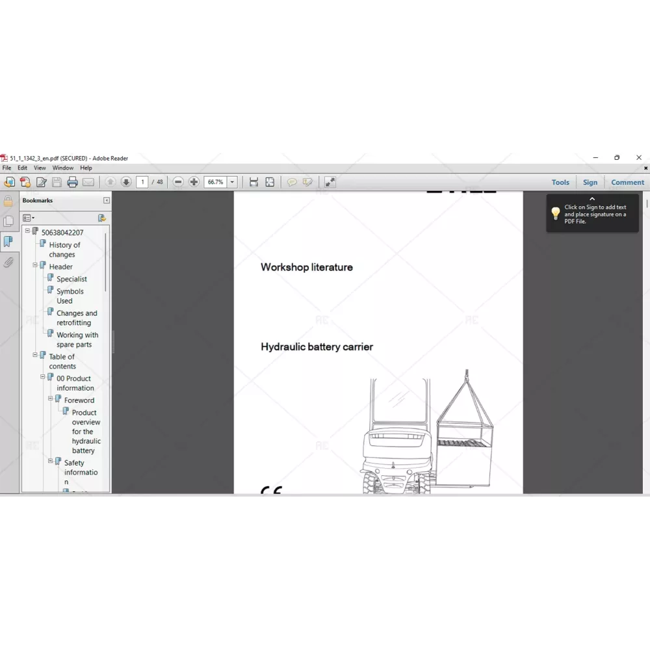Open the View menu
This screenshot has height=650, width=650.
coord(40,168)
